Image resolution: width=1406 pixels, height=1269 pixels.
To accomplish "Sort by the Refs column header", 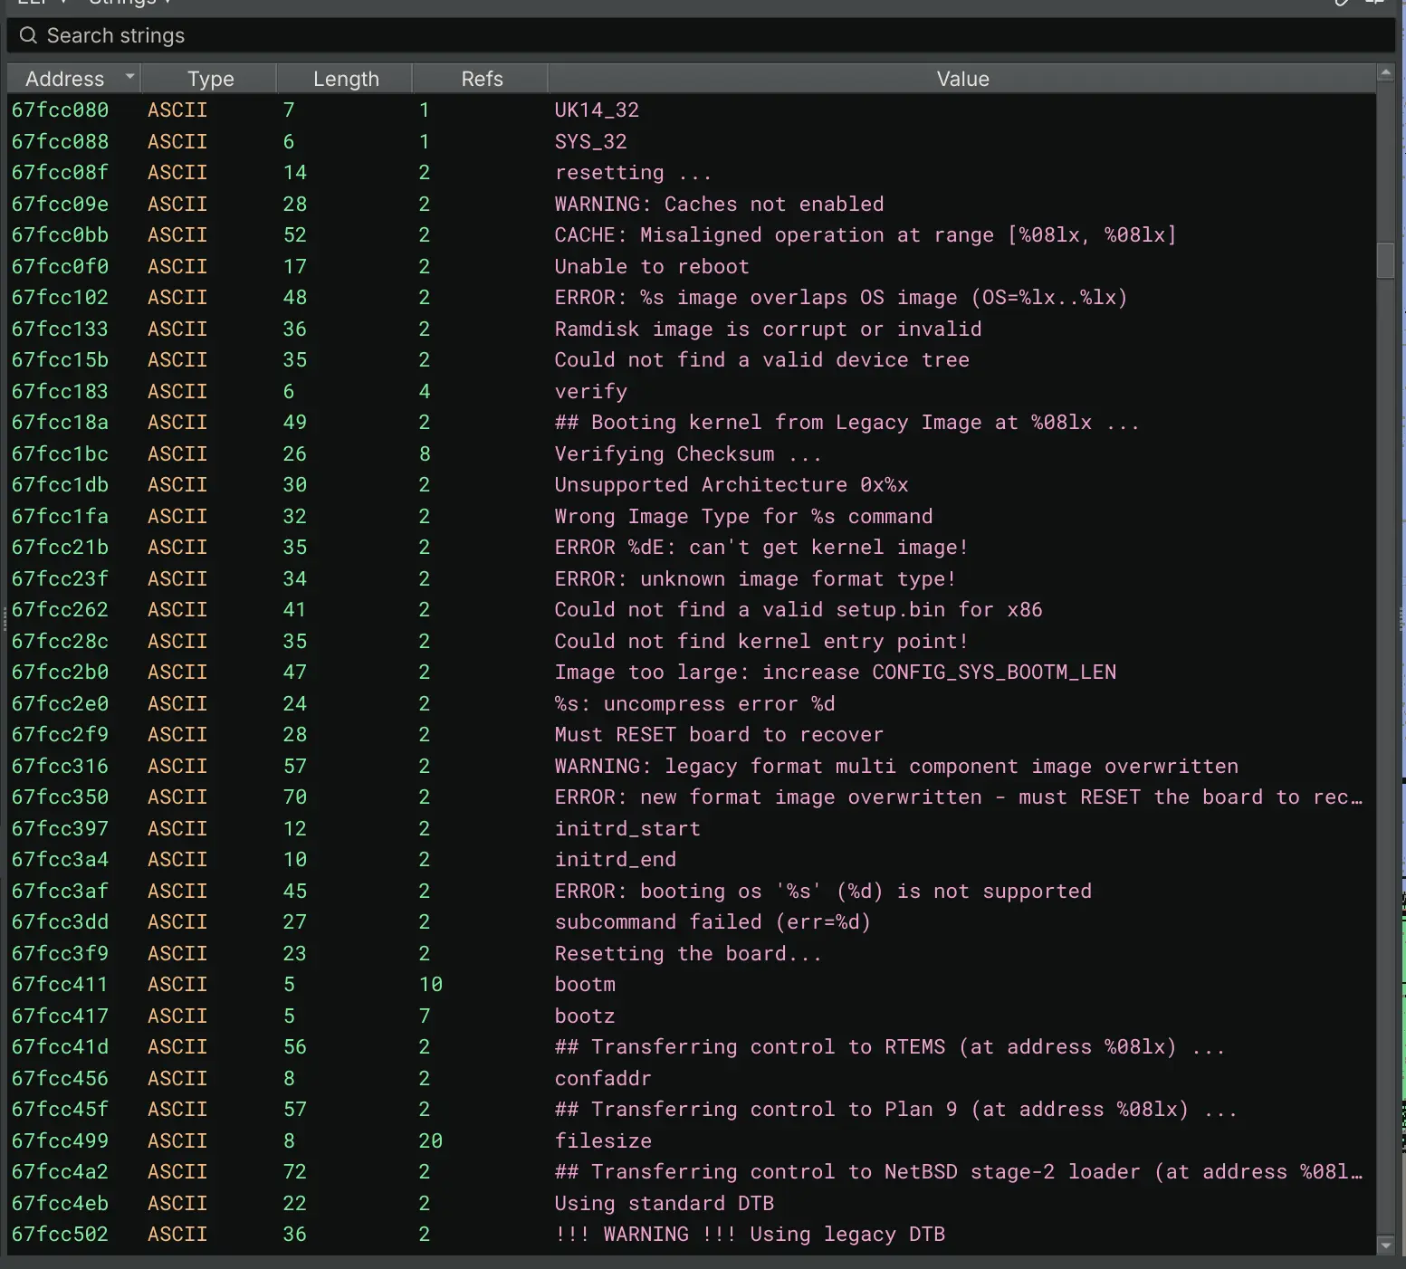I will click(x=482, y=79).
